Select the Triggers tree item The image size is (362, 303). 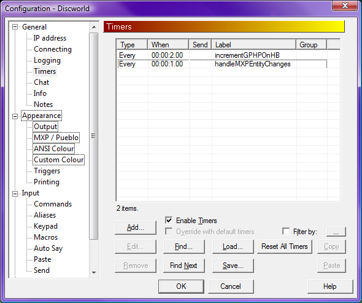[x=47, y=171]
